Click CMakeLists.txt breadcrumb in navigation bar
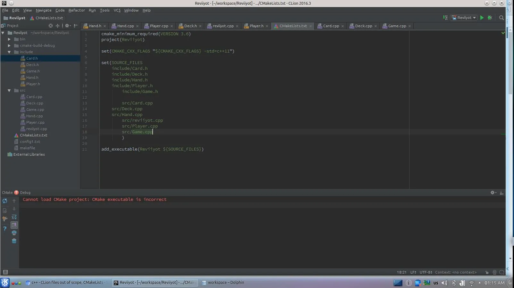 pos(46,18)
